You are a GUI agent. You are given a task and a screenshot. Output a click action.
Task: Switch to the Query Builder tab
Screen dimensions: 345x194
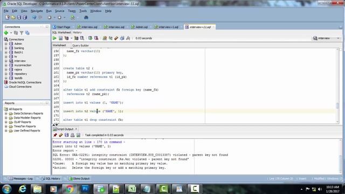[80, 45]
